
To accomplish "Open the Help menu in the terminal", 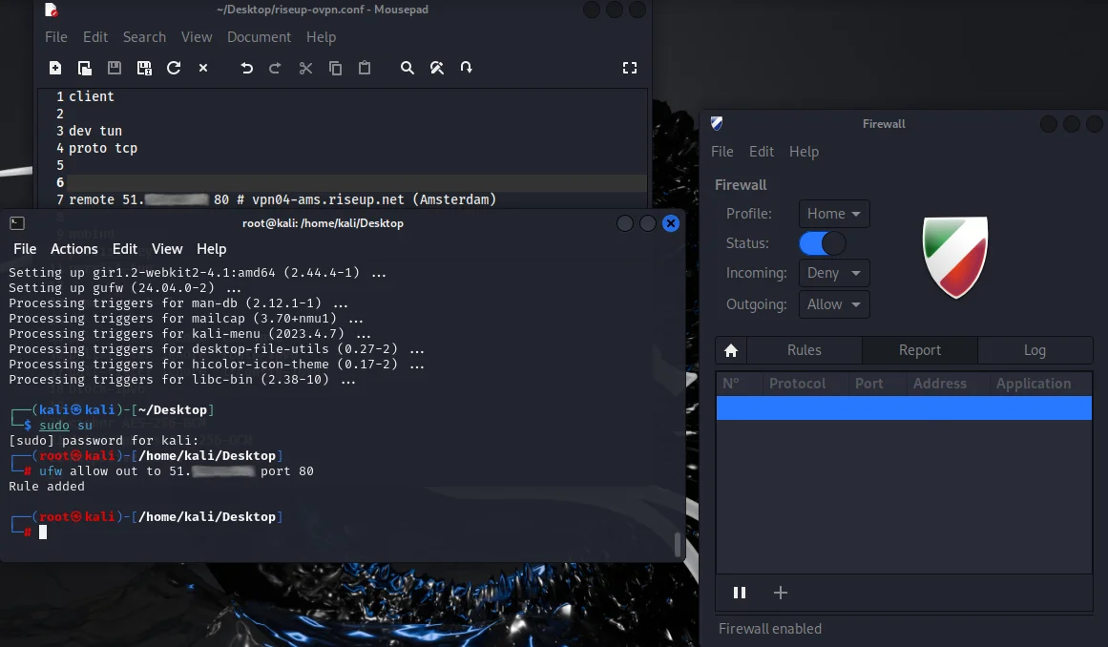I will (211, 249).
